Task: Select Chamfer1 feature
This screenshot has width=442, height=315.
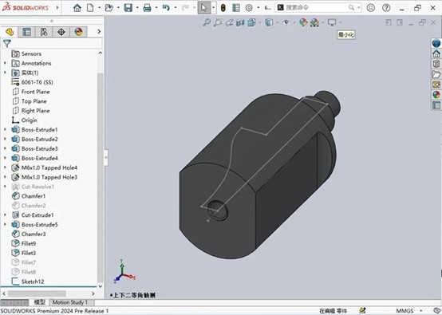Action: pyautogui.click(x=34, y=196)
